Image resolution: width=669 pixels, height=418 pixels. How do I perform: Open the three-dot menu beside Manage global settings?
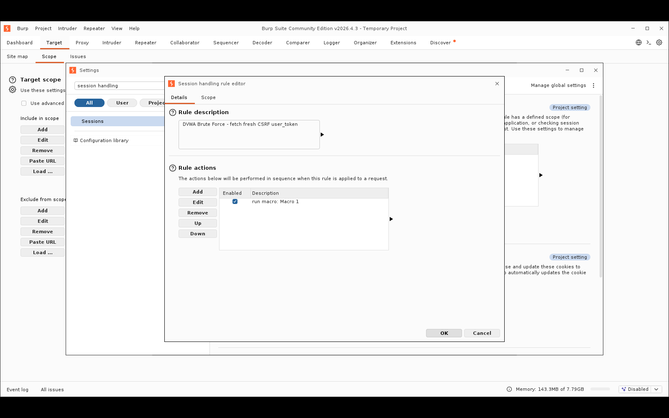point(593,85)
